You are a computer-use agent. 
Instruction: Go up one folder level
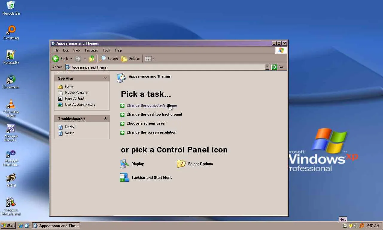click(x=92, y=59)
